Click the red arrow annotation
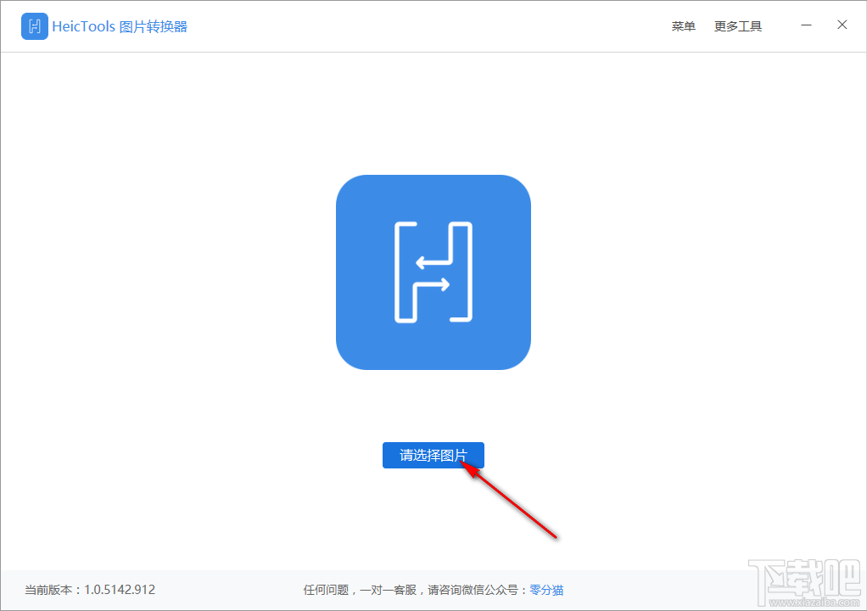The height and width of the screenshot is (611, 867). coord(509,501)
